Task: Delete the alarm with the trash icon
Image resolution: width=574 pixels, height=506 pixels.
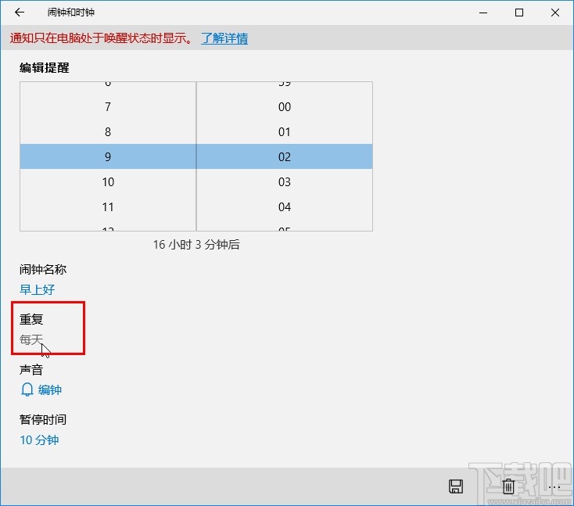Action: pyautogui.click(x=508, y=486)
